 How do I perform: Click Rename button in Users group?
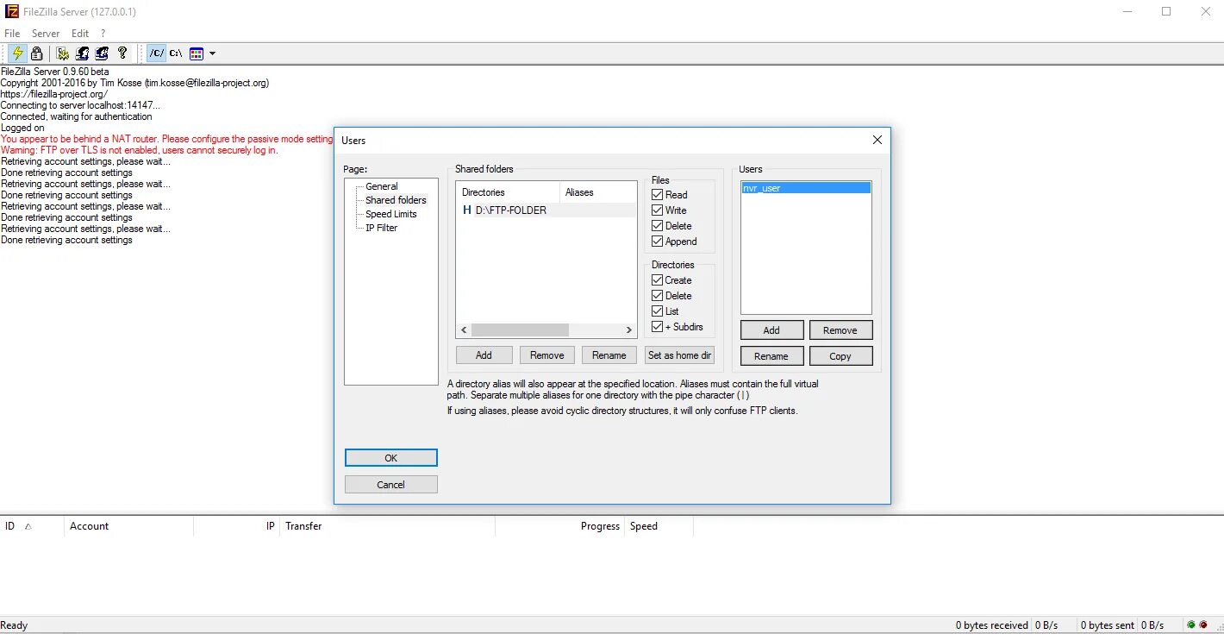[771, 356]
